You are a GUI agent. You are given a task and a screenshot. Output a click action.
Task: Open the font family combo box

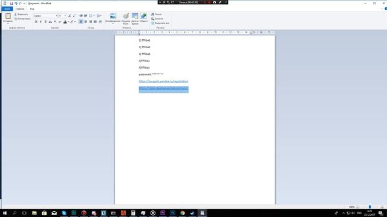point(45,16)
